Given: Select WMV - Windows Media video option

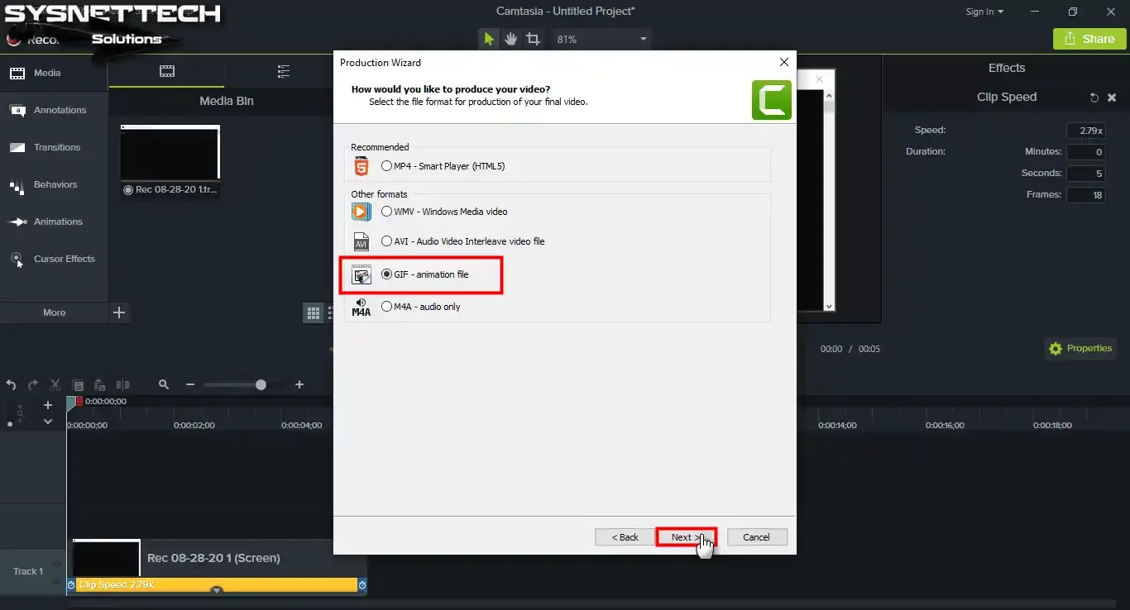Looking at the screenshot, I should pos(444,212).
